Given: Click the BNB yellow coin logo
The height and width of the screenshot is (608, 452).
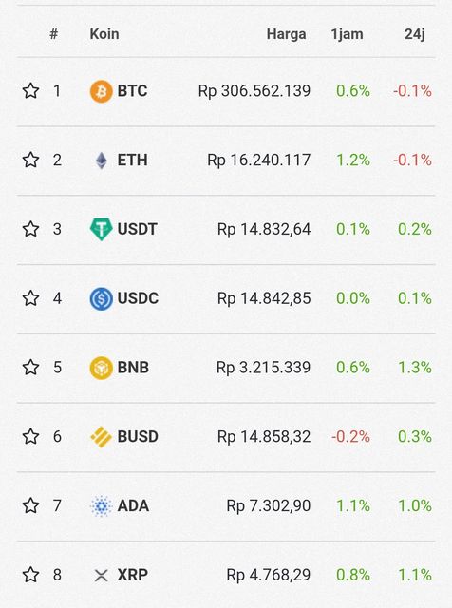Looking at the screenshot, I should (102, 368).
